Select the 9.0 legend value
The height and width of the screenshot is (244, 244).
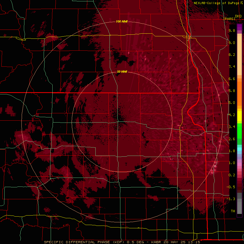[x=232, y=43]
